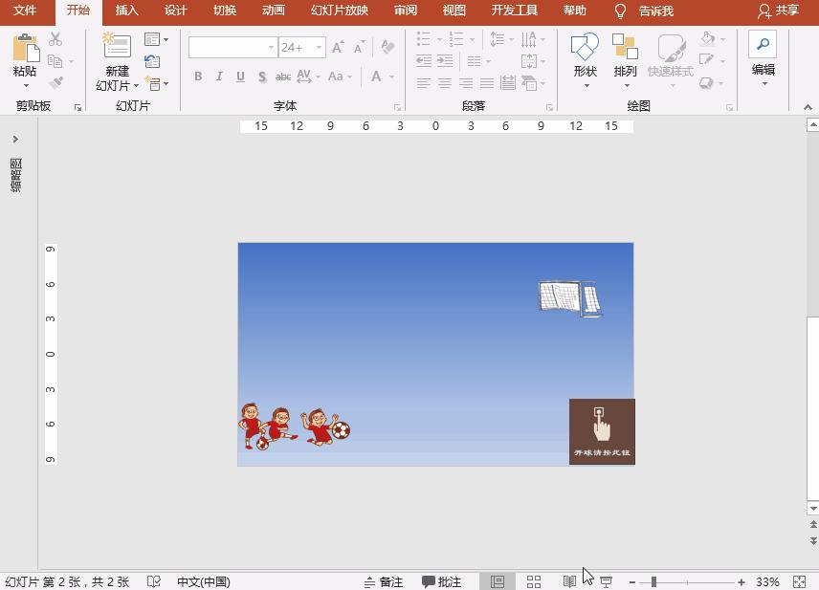This screenshot has height=590, width=819.
Task: Switch to the 动画 ribbon tab
Action: (273, 11)
